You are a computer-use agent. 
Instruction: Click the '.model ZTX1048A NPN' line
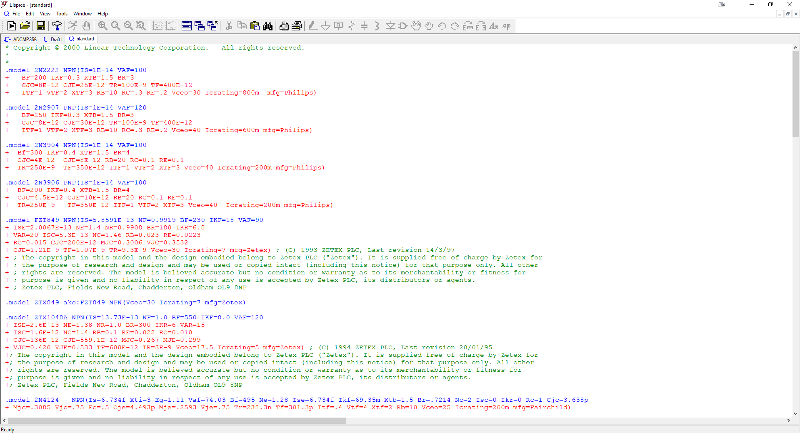pos(134,317)
